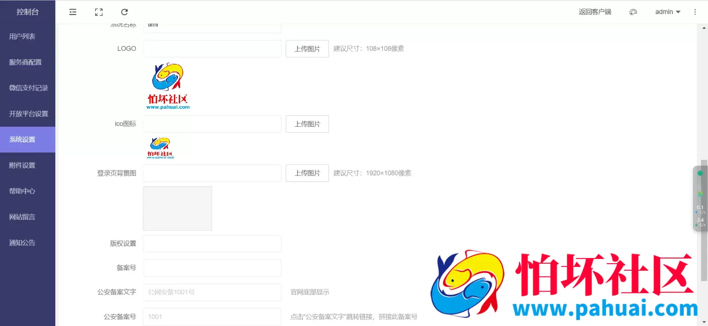Open the vertical three-dot more menu
This screenshot has height=326, width=708.
695,12
